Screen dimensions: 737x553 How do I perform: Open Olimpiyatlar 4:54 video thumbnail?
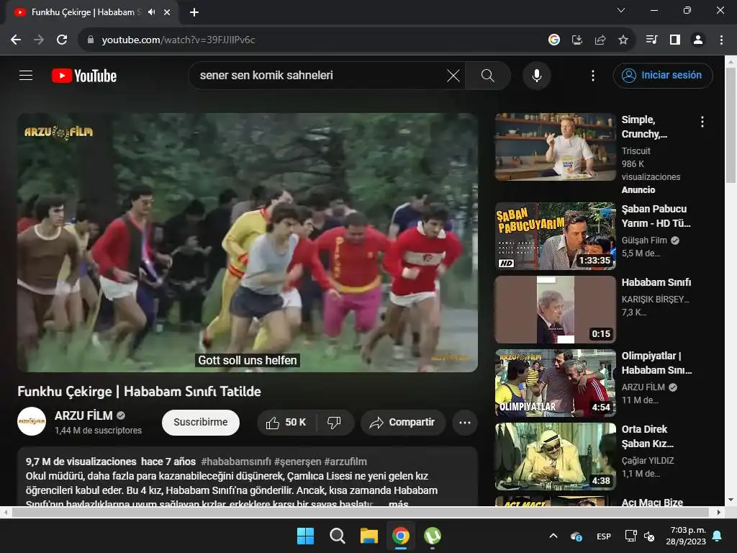tap(556, 383)
